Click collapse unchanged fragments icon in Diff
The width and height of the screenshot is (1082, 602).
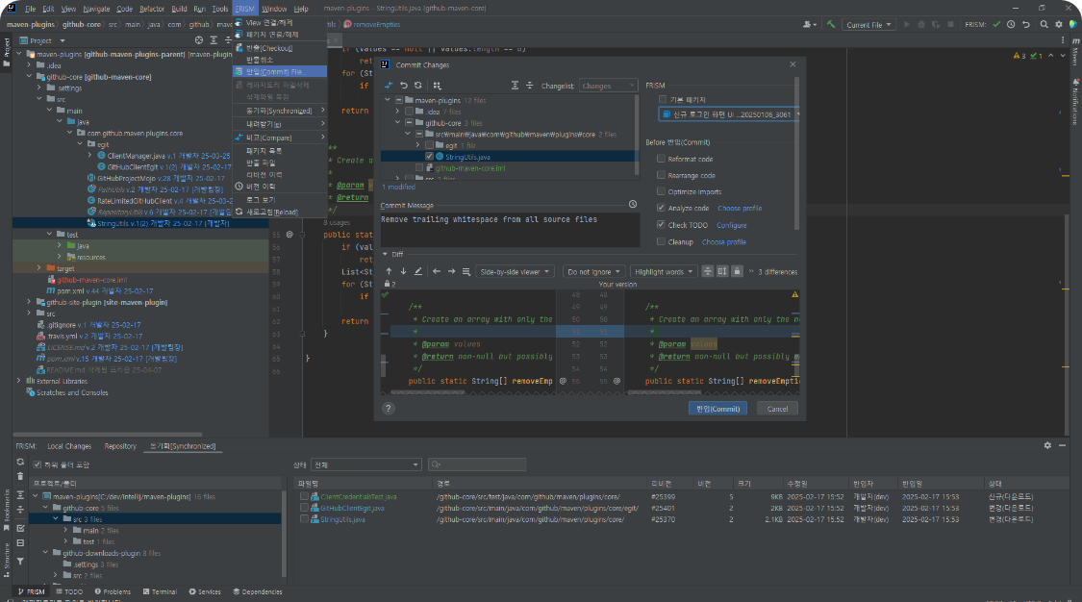pos(707,271)
